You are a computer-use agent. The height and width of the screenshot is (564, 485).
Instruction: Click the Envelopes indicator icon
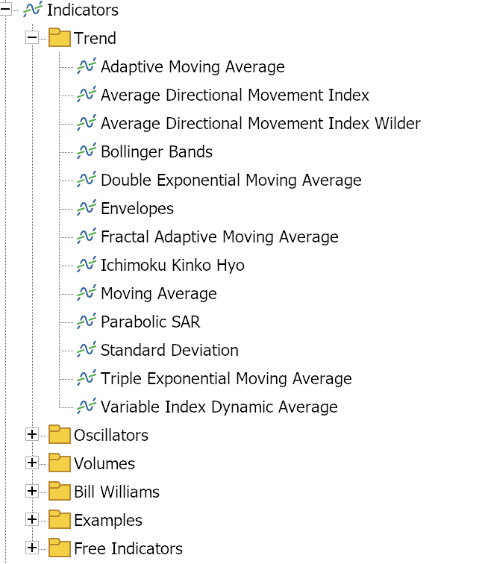click(x=87, y=209)
